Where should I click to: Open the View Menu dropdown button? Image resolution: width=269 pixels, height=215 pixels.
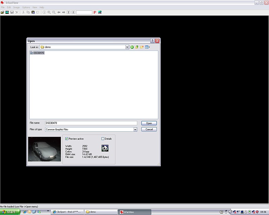148,47
